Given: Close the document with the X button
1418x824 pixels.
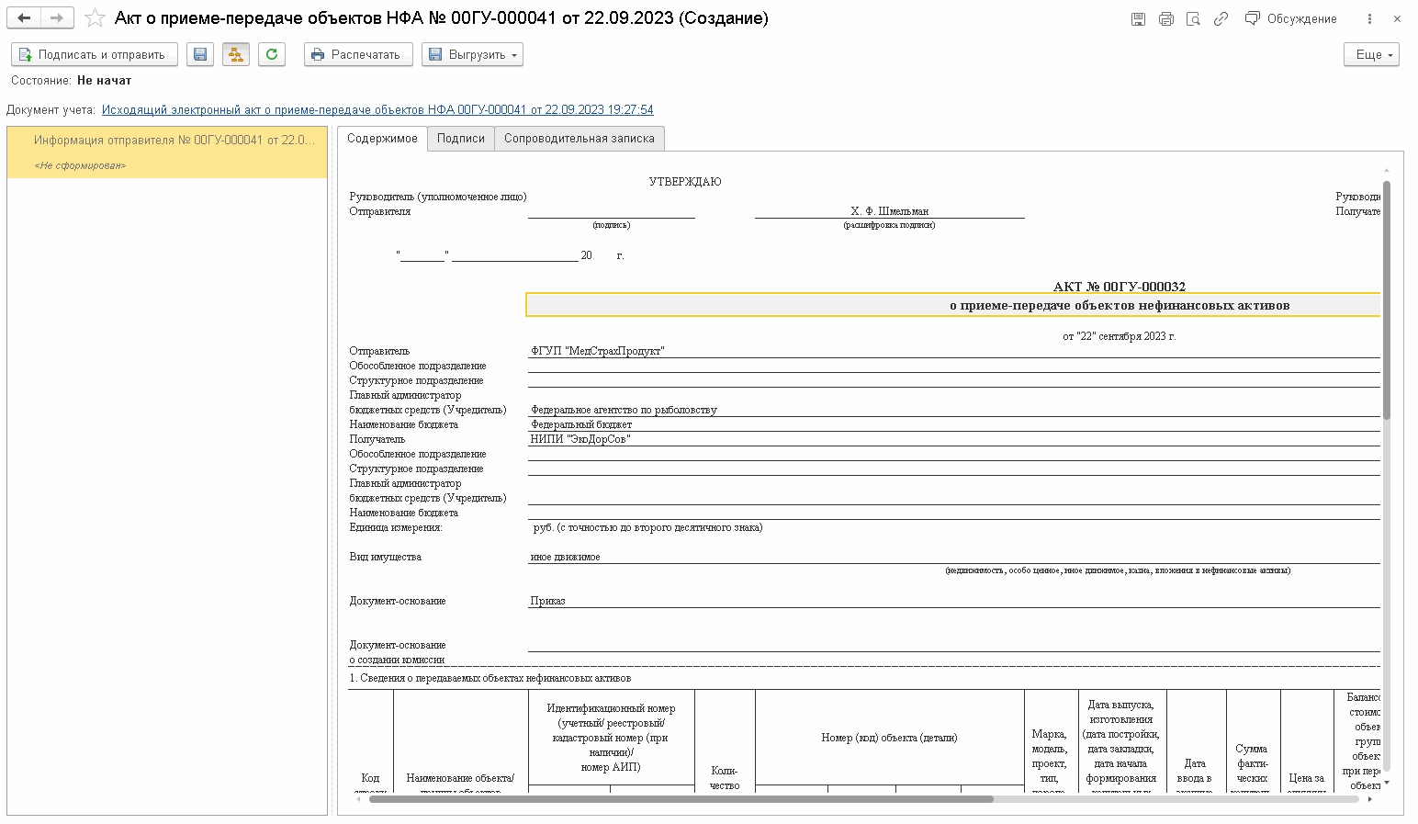Looking at the screenshot, I should coord(1397,18).
